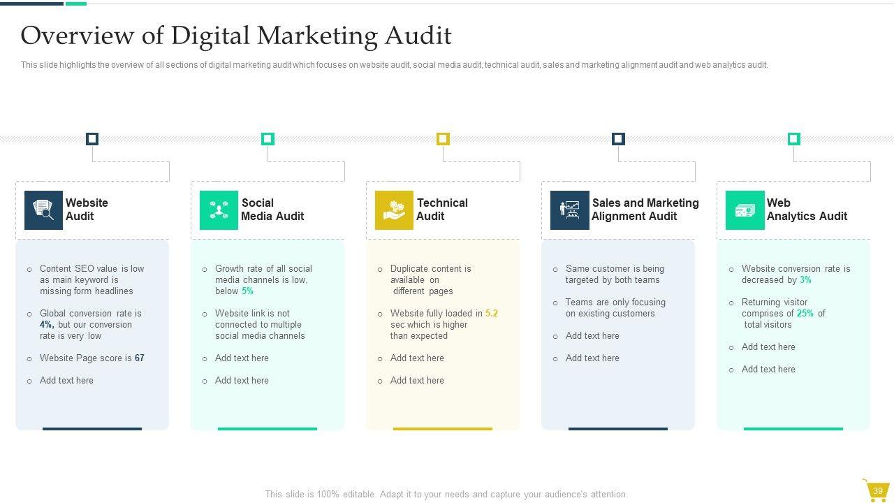Select the green marker above Web Analytics Audit
Screen dimensions: 894x503
793,139
